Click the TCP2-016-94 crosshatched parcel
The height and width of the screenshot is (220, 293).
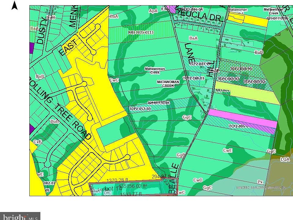click(x=242, y=69)
